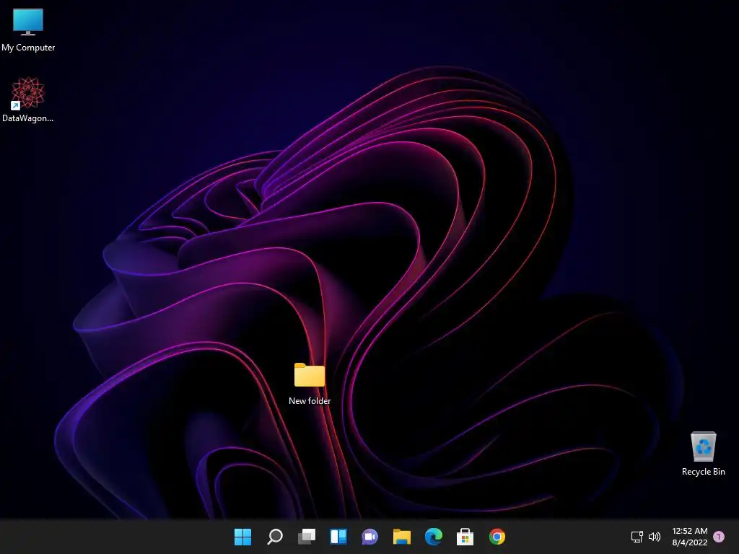739x554 pixels.
Task: Click the volume speaker tray icon
Action: [654, 537]
